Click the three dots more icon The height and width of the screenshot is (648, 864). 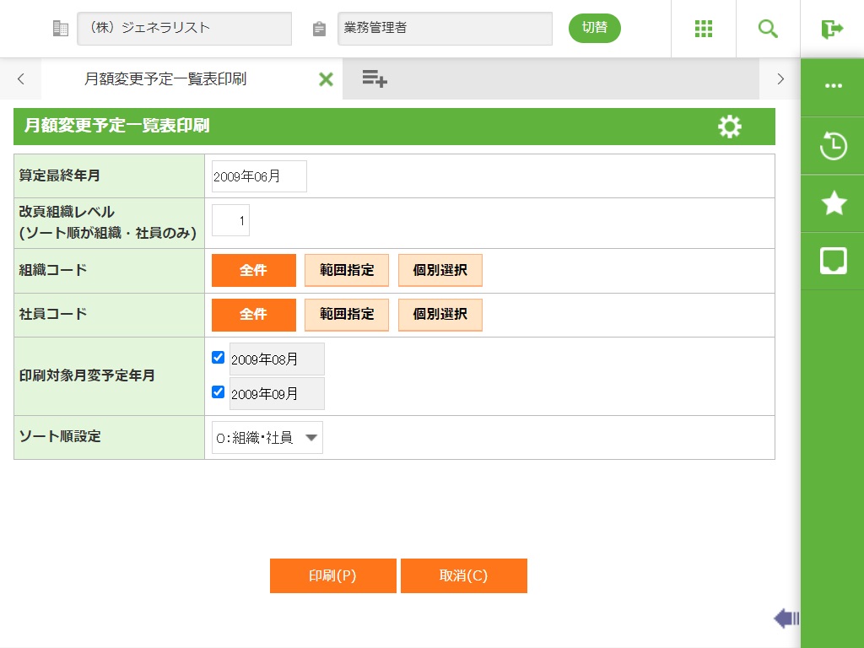point(833,86)
